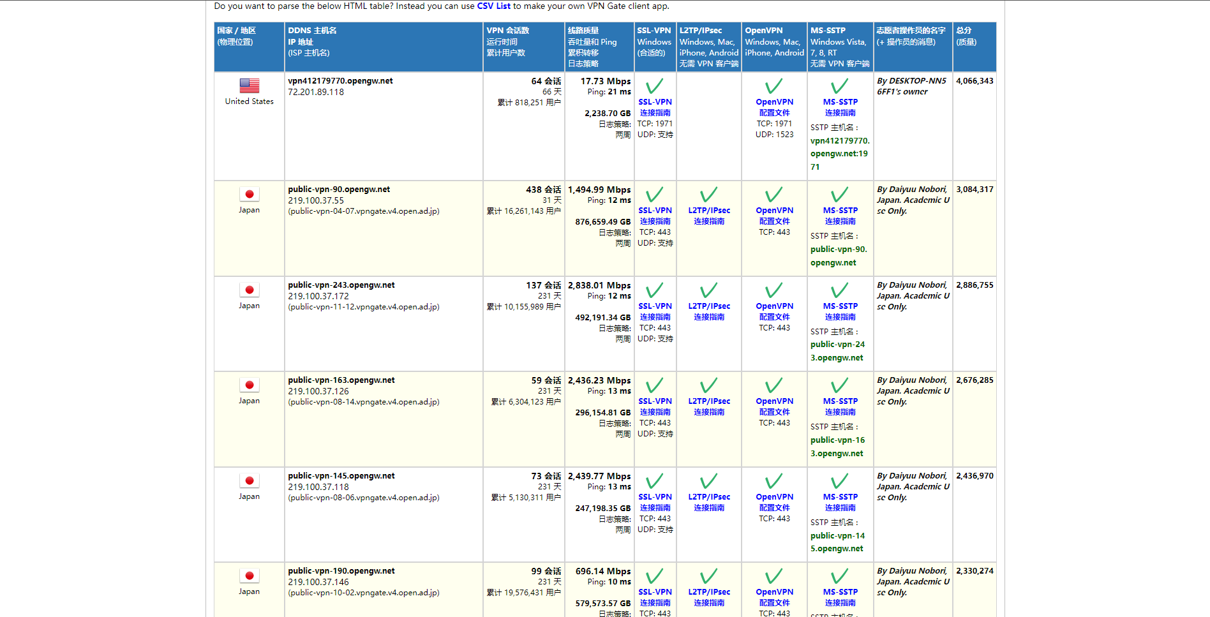
Task: Click OpenVPN checkmark in public-vpn-90 row
Action: click(774, 195)
